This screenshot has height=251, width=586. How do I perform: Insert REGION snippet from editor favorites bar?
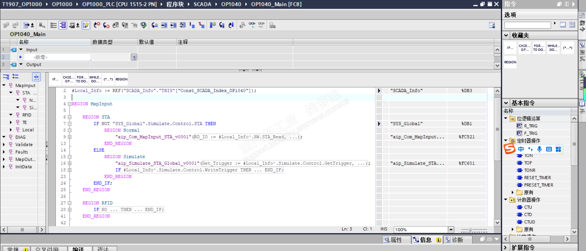121,79
